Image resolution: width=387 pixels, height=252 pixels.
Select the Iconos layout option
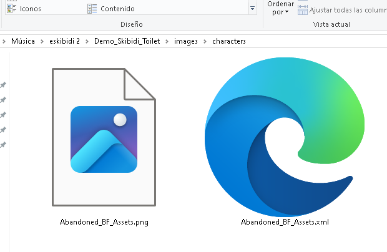tap(24, 9)
